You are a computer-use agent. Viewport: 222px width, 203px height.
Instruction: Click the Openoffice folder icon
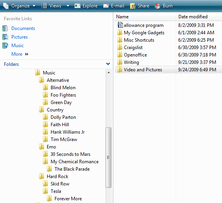tap(120, 55)
